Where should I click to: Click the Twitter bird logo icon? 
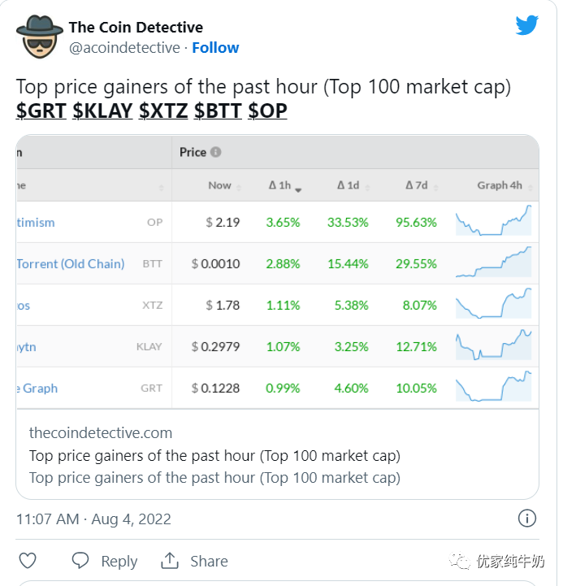(526, 25)
